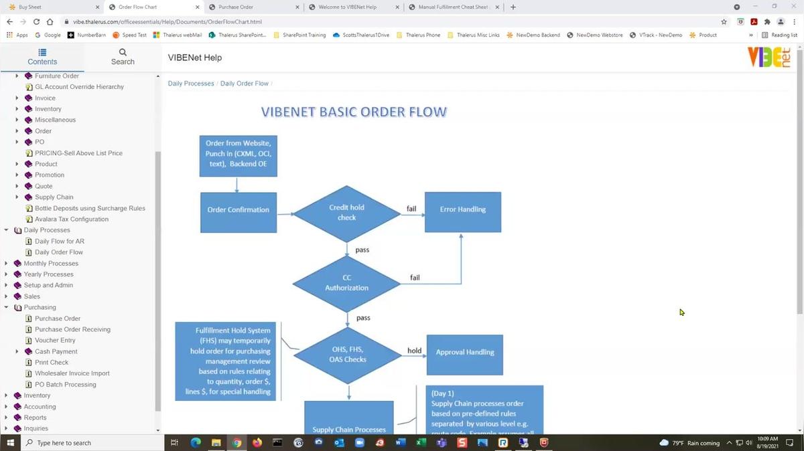The image size is (804, 451).
Task: Bookmark page with the star icon
Action: pos(724,21)
